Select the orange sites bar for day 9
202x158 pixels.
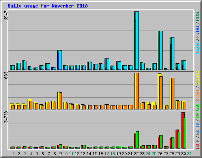click(60, 101)
